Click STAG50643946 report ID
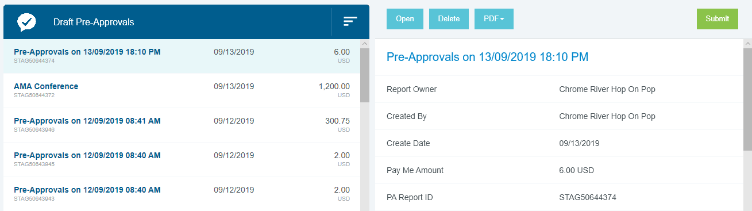Viewport: 752px width, 211px height. [x=34, y=130]
